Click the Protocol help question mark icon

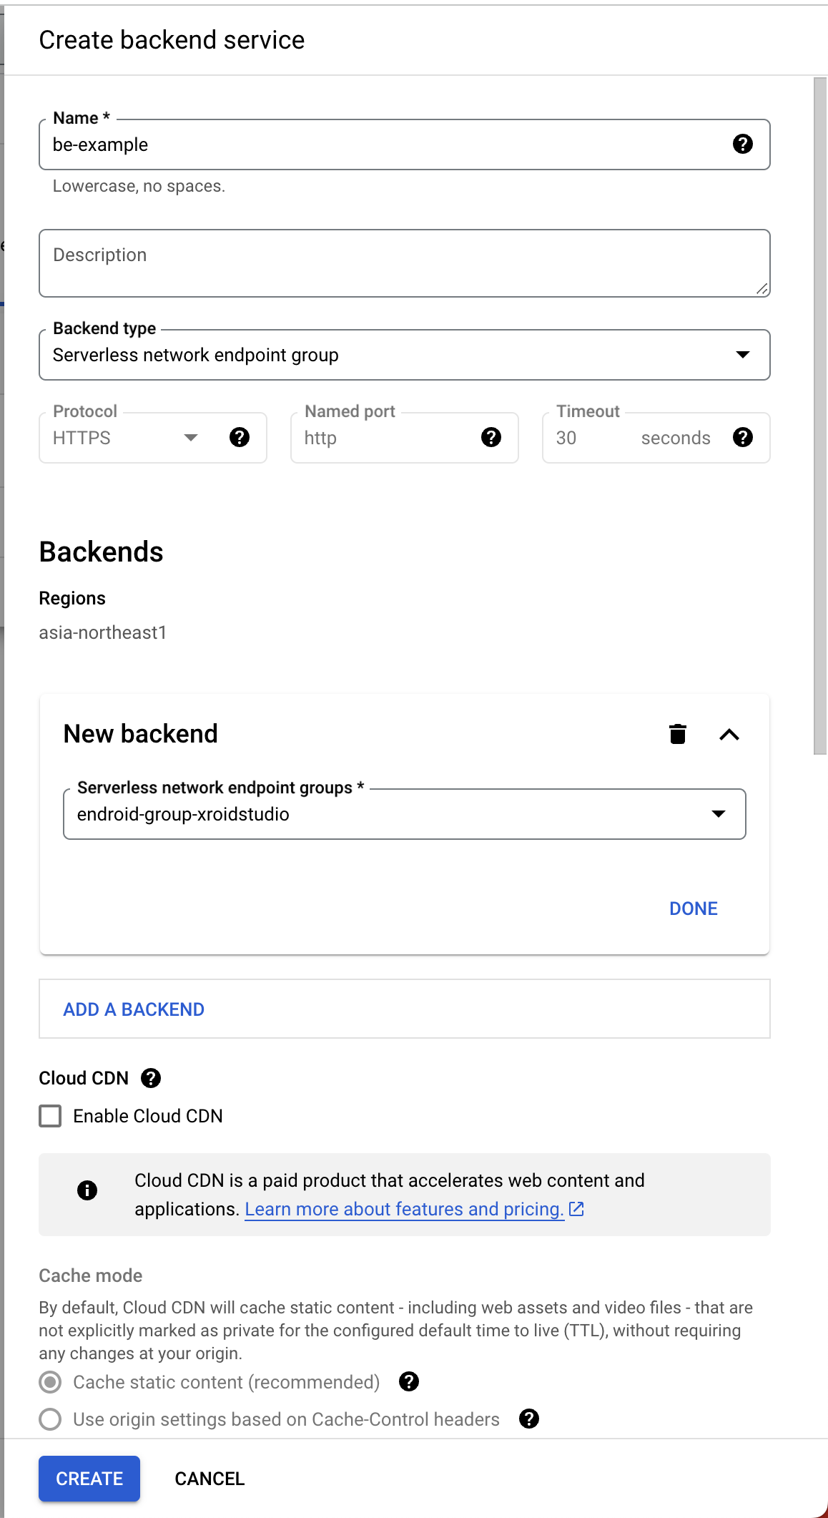(x=240, y=437)
